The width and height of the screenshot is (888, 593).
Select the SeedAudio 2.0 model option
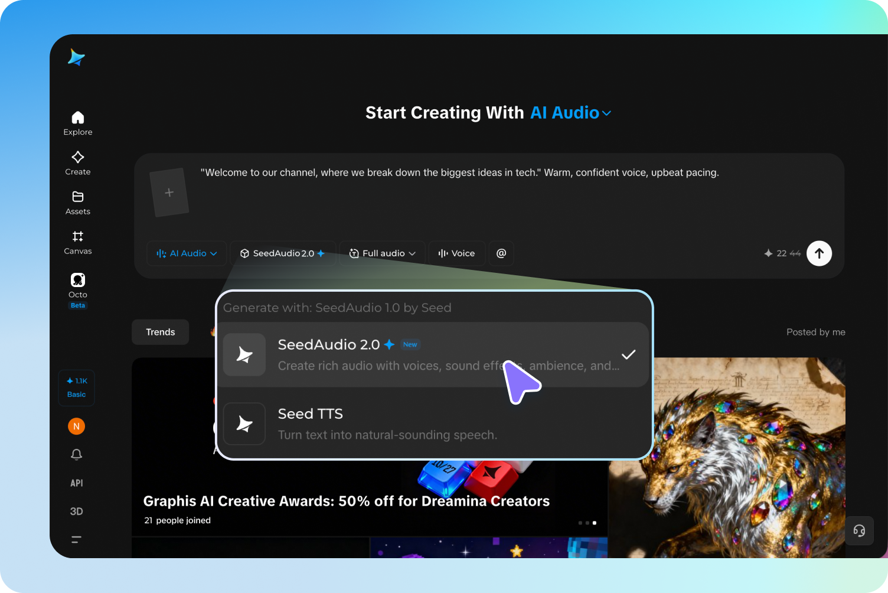(x=433, y=354)
